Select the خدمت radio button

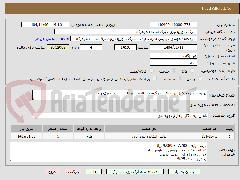click(174, 71)
